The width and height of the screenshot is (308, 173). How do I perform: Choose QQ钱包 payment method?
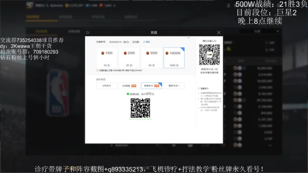point(129,86)
